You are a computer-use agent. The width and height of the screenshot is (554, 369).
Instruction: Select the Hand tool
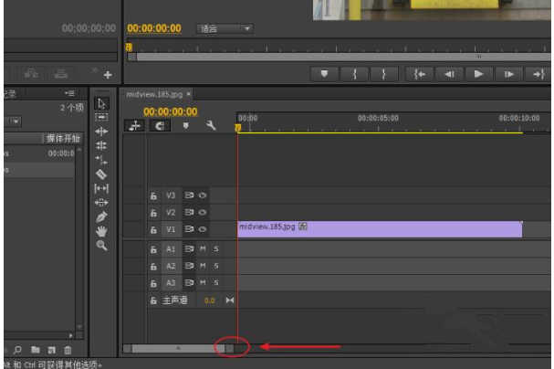(x=101, y=231)
